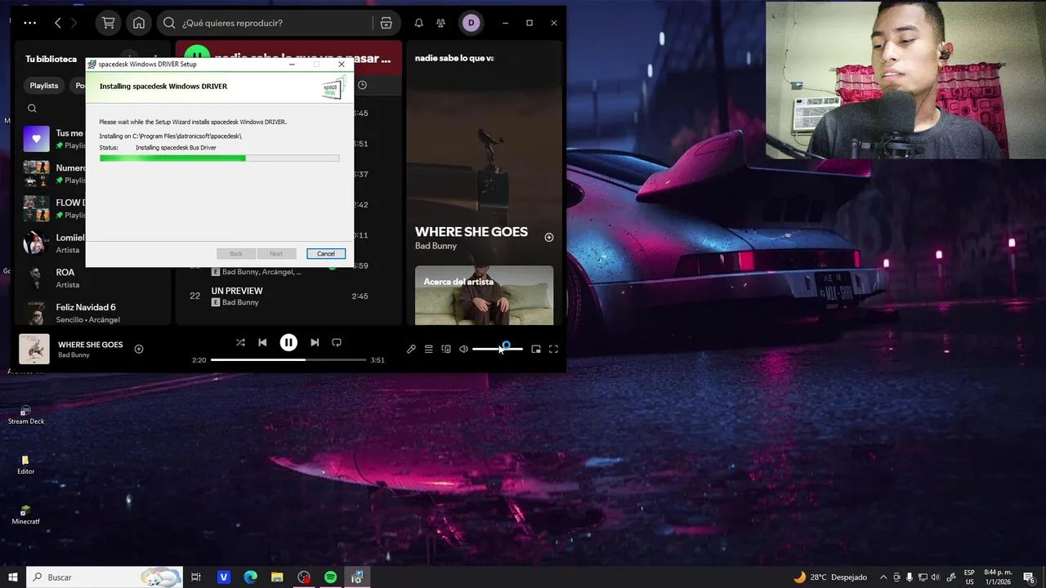Show lyrics with microphone icon

(x=411, y=349)
